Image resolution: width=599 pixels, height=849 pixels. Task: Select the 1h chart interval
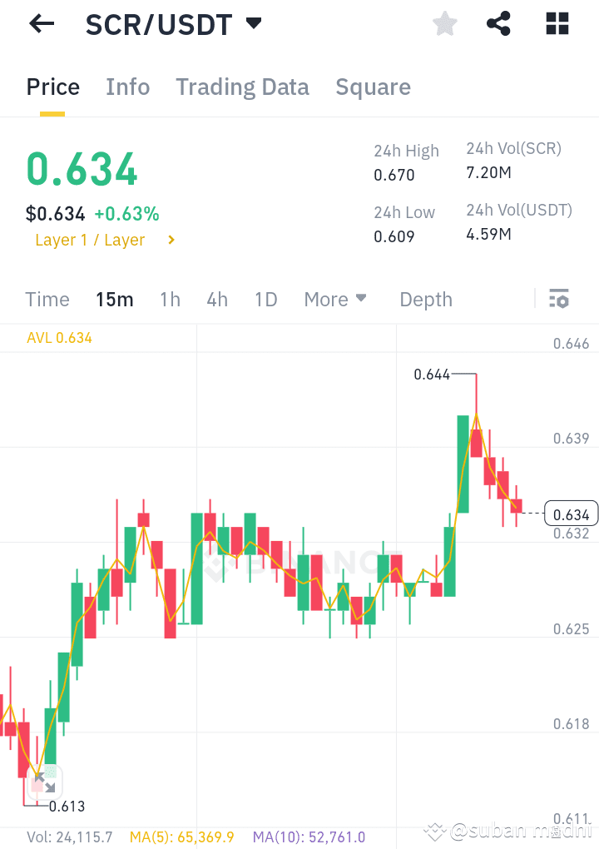pos(170,298)
